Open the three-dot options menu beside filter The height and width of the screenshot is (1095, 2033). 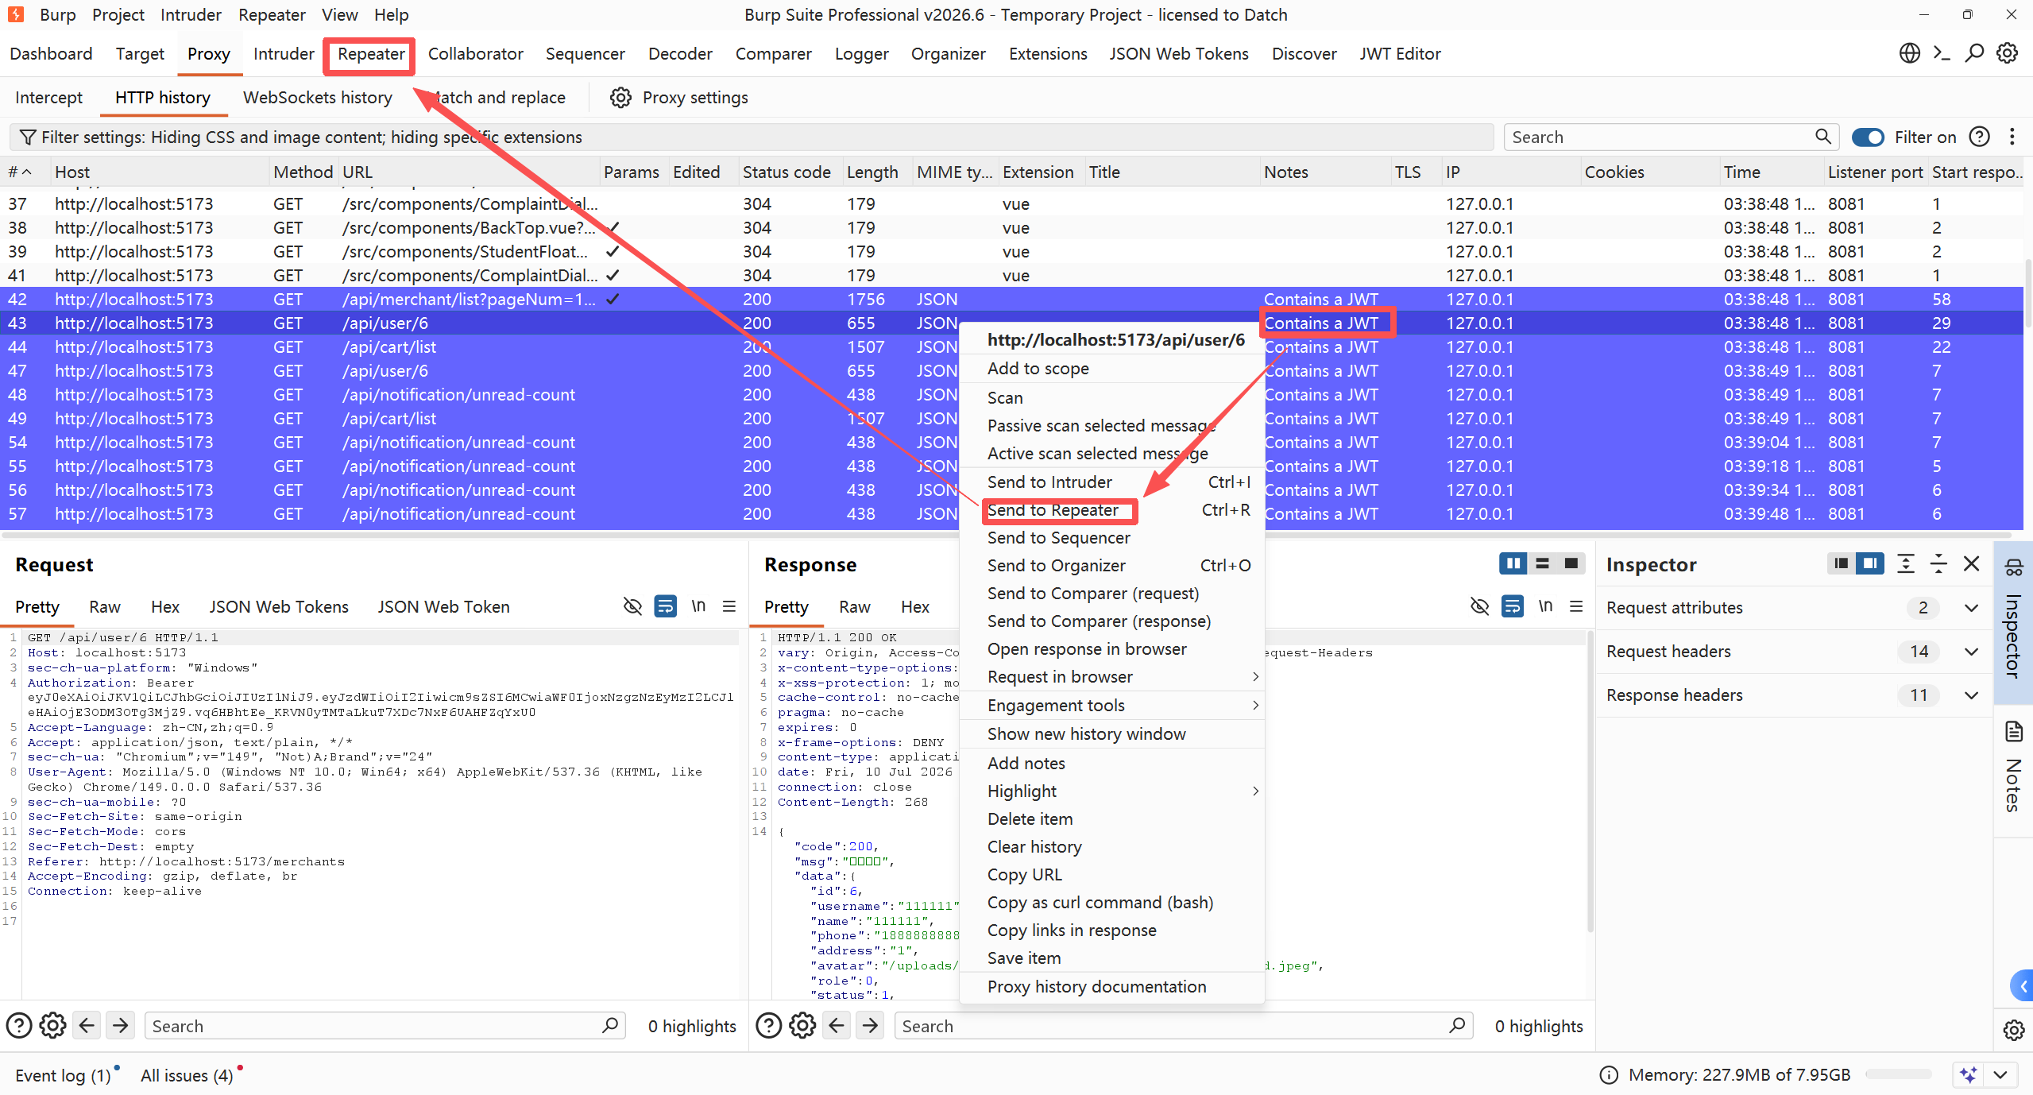click(x=2012, y=137)
